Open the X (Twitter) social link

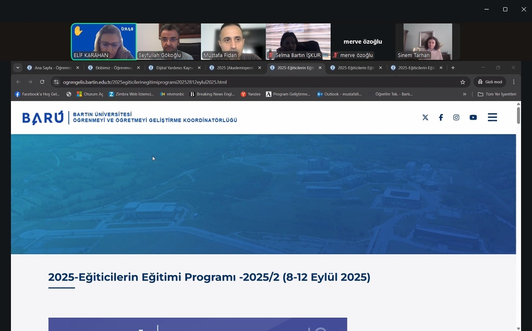[425, 117]
